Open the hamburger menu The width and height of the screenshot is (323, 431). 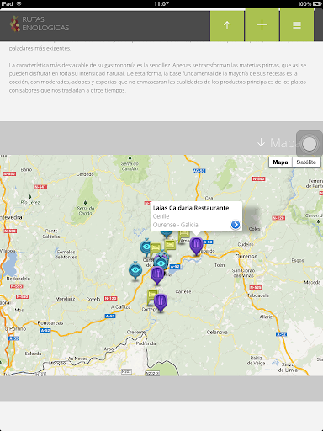(297, 25)
